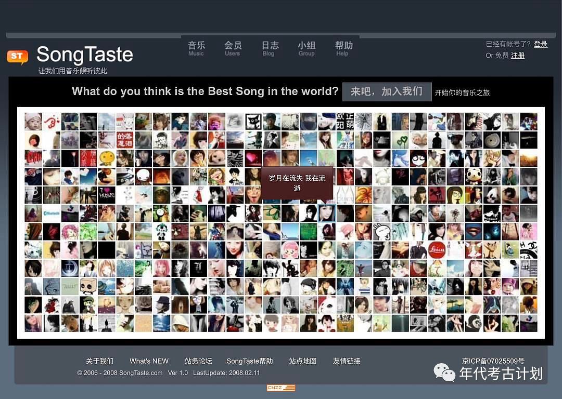
Task: Navigate to 小组 Group page
Action: pyautogui.click(x=306, y=48)
